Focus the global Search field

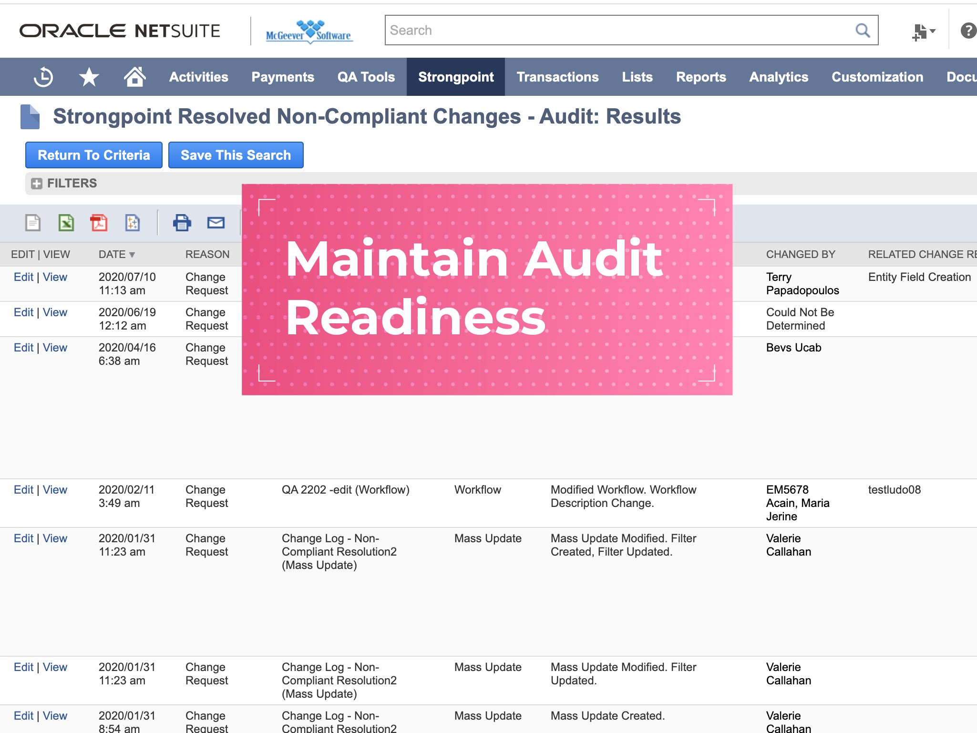coord(620,31)
